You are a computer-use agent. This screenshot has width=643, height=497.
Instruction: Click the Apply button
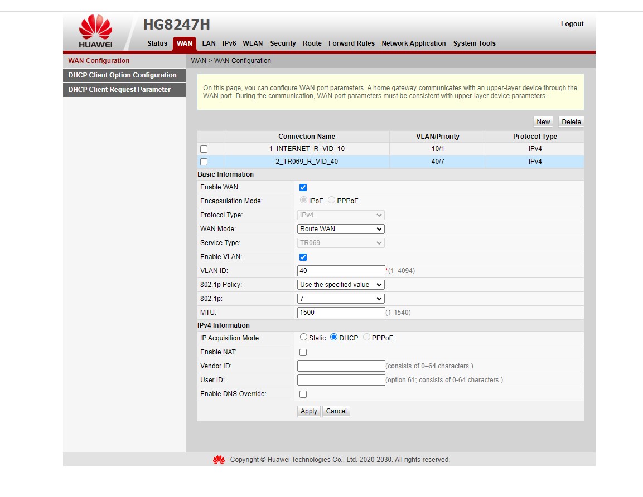pyautogui.click(x=309, y=411)
